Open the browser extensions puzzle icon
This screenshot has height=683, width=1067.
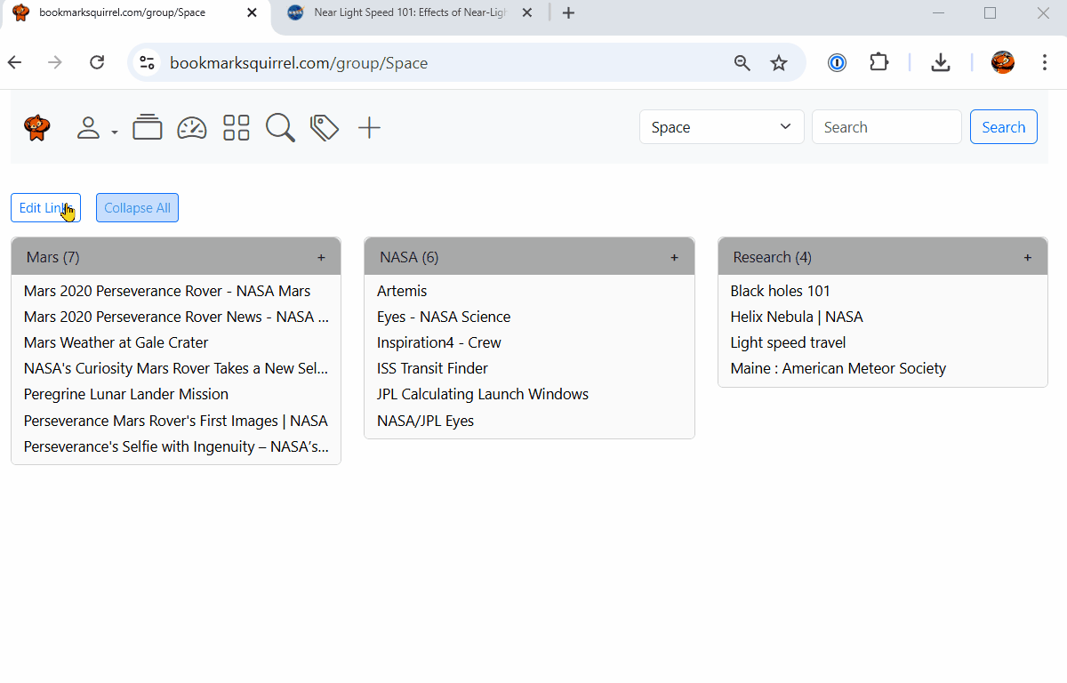879,62
